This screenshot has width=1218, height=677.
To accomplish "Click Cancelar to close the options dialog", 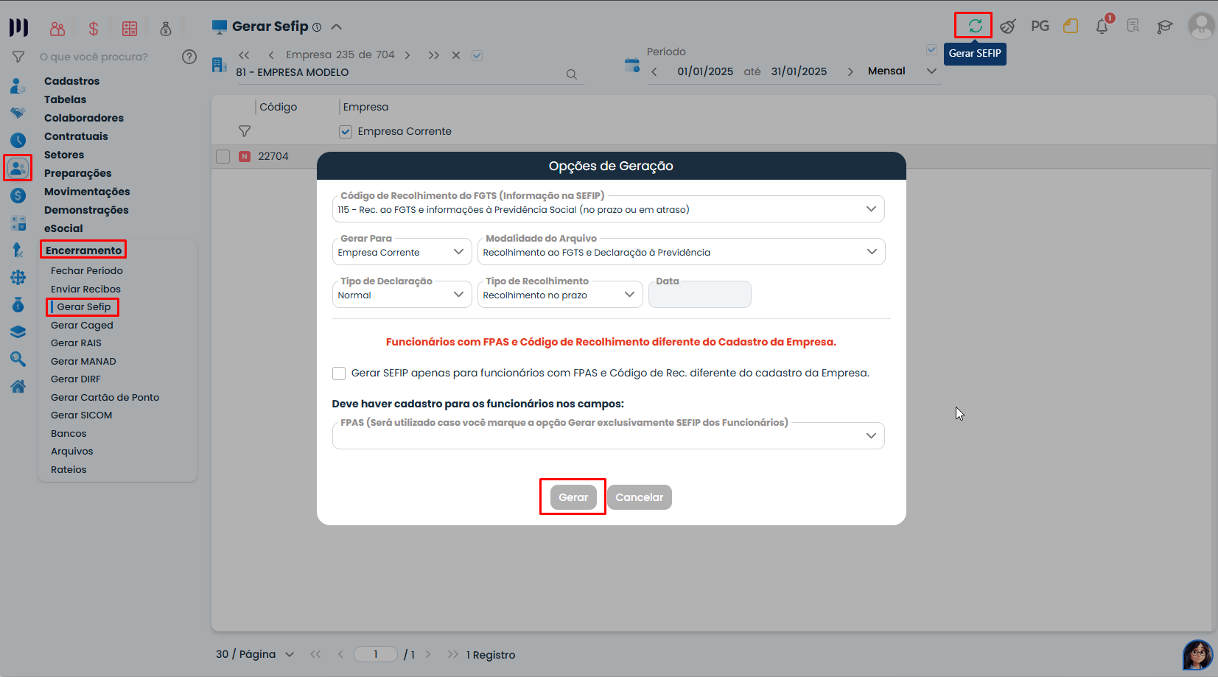I will point(639,497).
